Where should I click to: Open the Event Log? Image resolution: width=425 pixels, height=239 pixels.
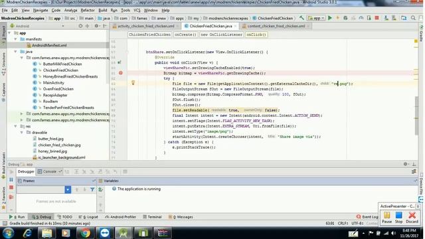point(367,217)
